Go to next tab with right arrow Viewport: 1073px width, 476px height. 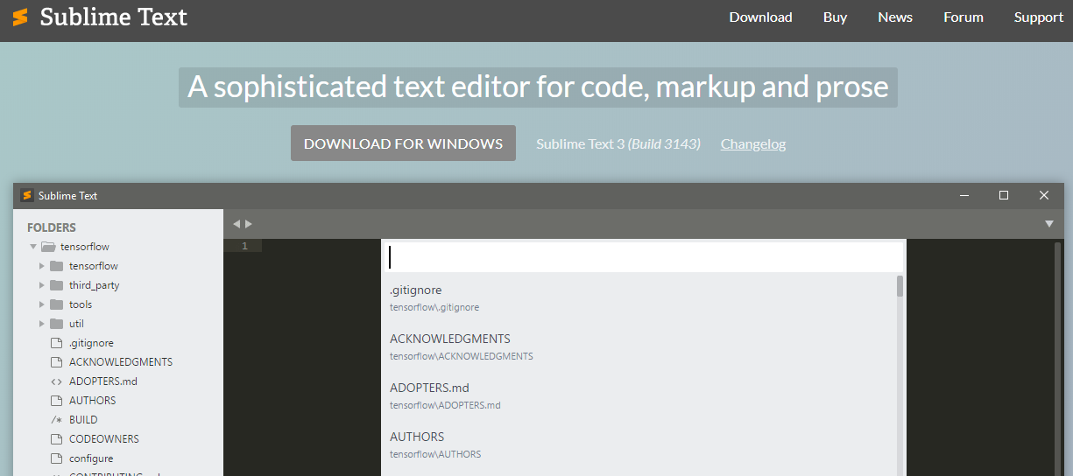[x=249, y=224]
